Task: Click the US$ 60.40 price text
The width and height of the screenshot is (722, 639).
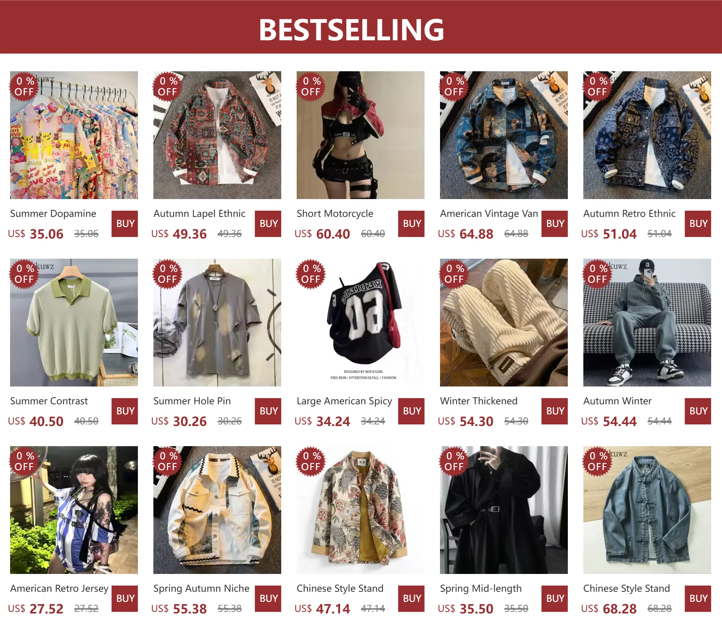Action: click(x=322, y=234)
